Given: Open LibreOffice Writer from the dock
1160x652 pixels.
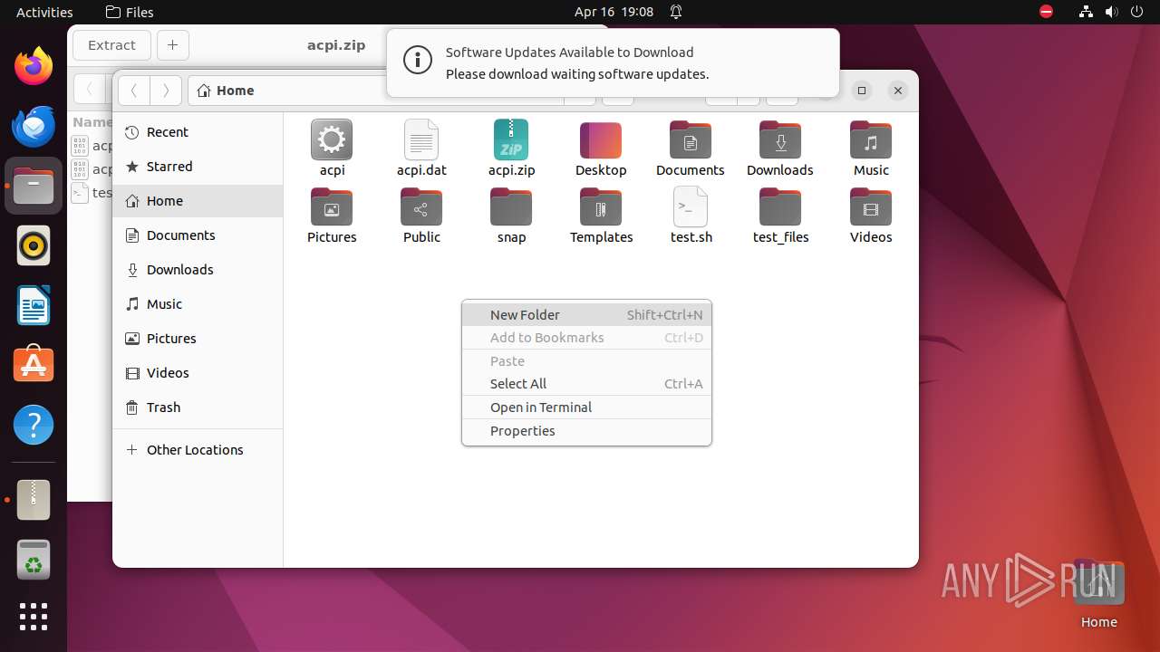Looking at the screenshot, I should 34,305.
